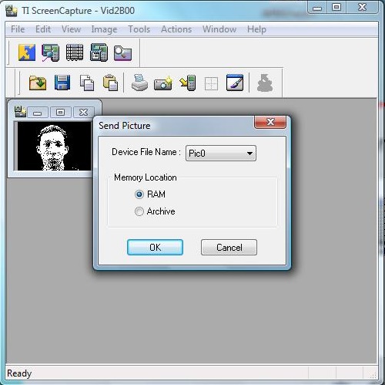Expand the Device File Name Pic0 dropdown

[x=221, y=154]
